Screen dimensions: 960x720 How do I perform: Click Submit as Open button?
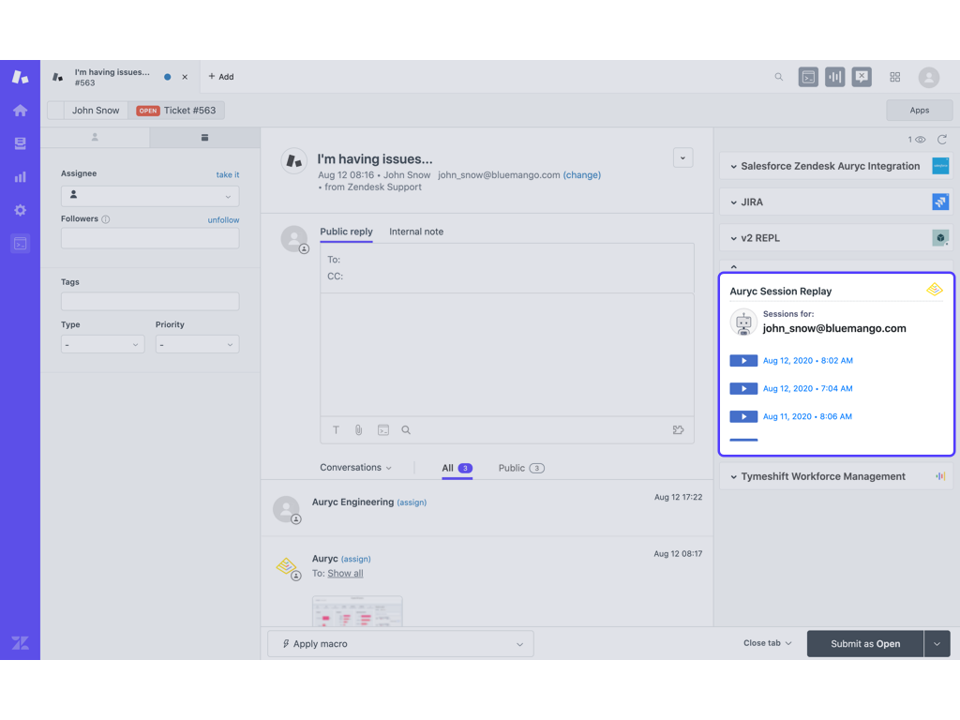click(x=864, y=643)
